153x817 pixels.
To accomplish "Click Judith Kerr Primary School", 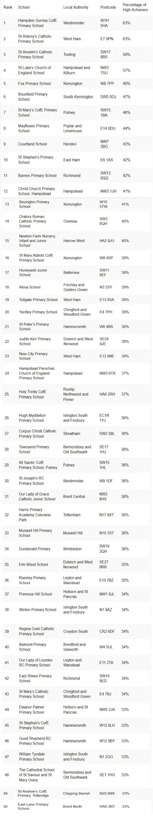I will 35,342.
